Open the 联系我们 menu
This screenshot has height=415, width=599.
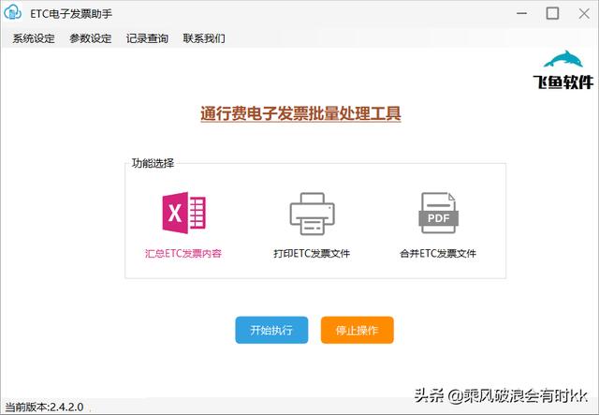[x=204, y=38]
